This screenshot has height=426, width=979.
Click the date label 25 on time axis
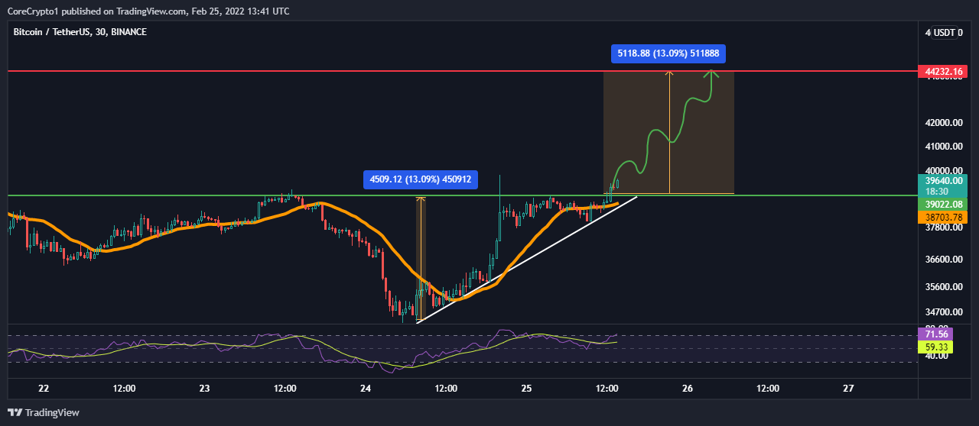pos(526,389)
